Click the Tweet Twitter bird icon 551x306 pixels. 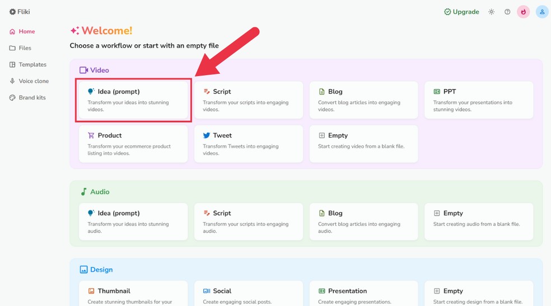207,135
